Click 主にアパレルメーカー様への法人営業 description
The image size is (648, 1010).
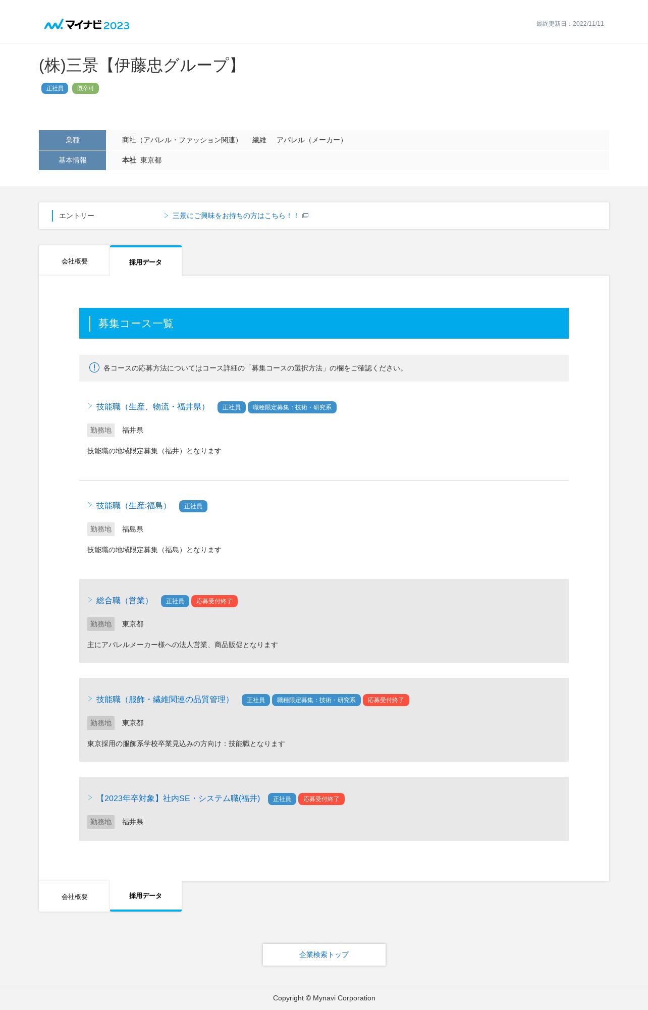pyautogui.click(x=183, y=645)
